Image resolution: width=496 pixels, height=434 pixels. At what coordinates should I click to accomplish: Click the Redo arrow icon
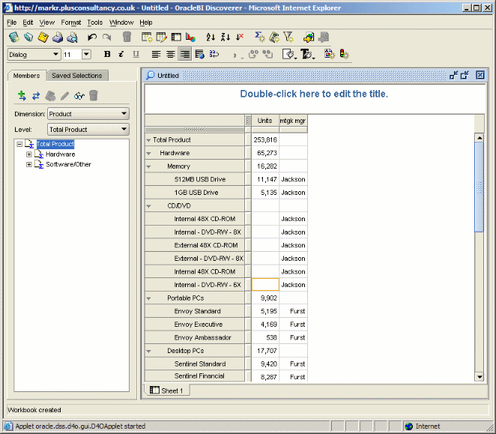click(107, 37)
